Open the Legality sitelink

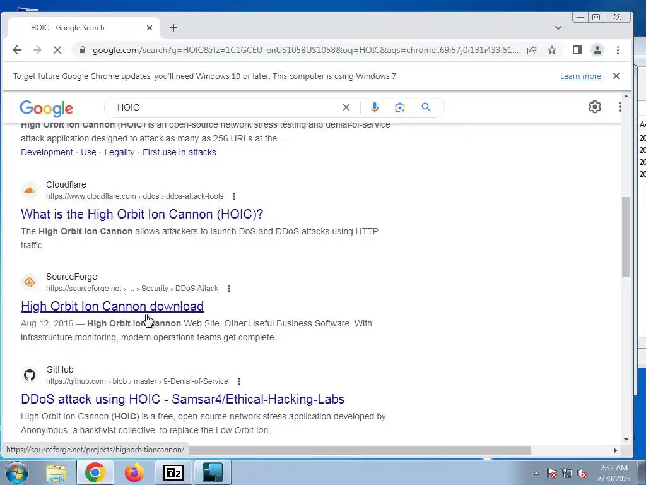pos(119,152)
